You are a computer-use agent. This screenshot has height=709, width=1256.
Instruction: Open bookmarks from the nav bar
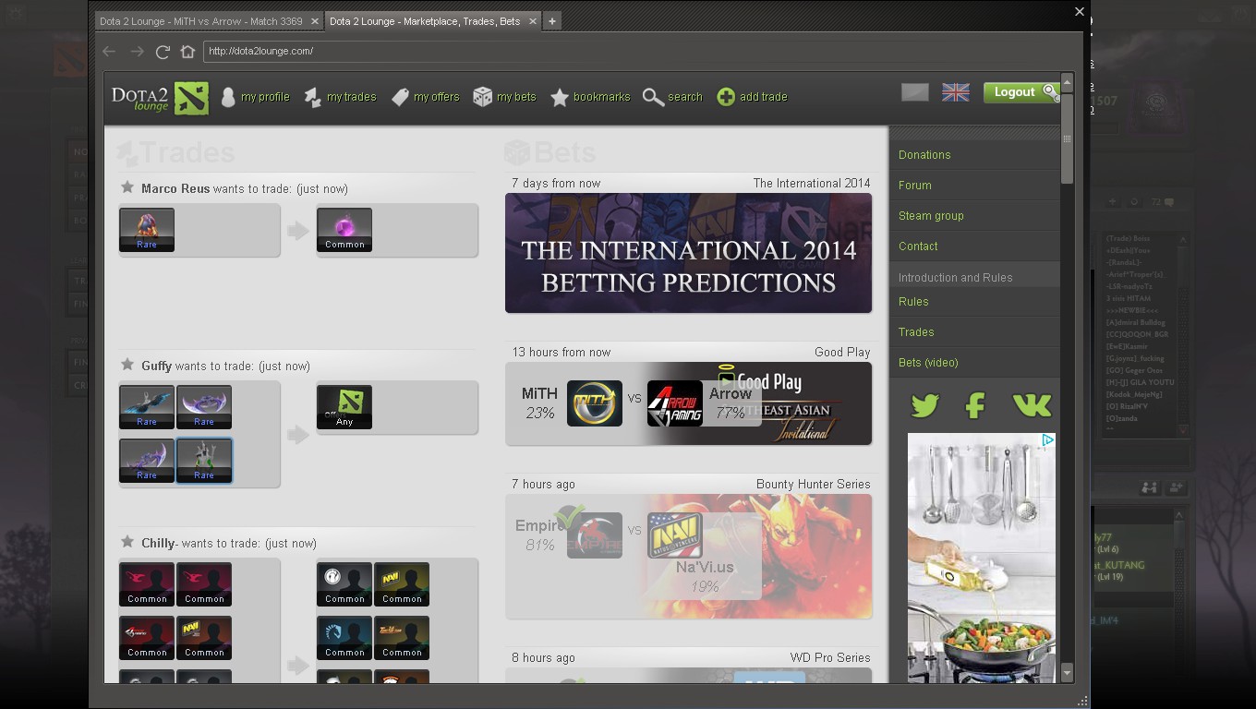point(590,97)
